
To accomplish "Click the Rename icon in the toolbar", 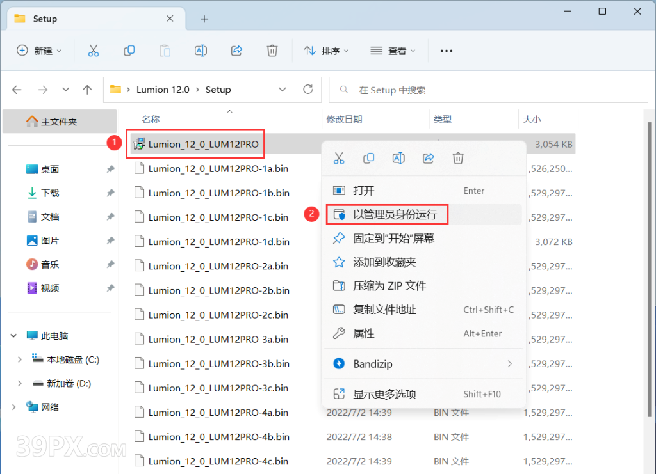I will tap(201, 51).
